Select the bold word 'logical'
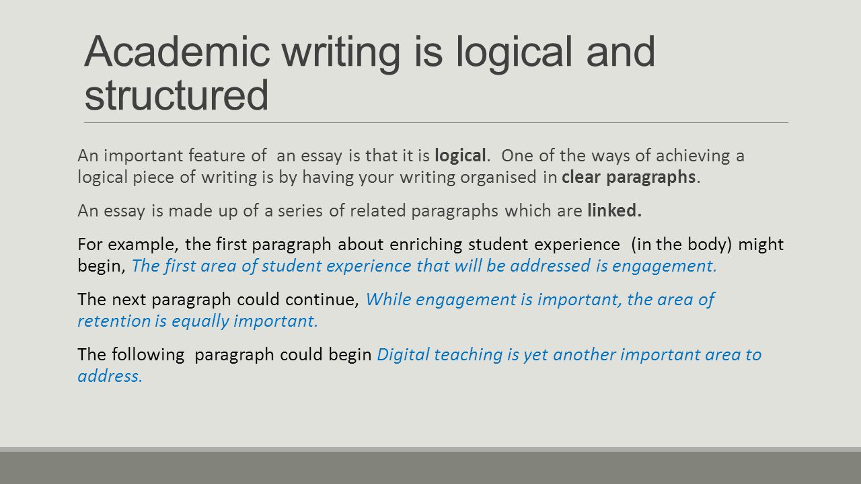The height and width of the screenshot is (484, 861). click(460, 156)
